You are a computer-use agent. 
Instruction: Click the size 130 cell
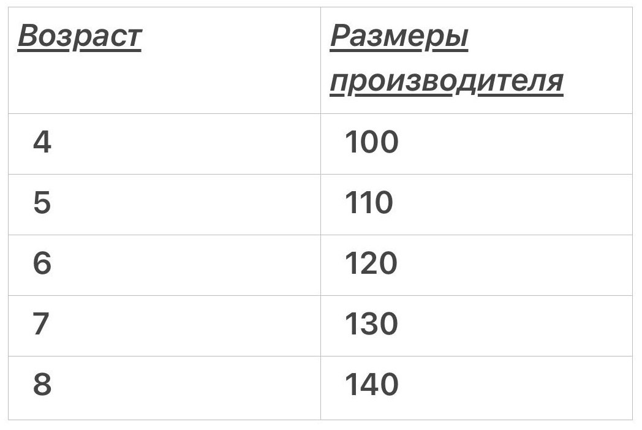coord(477,326)
